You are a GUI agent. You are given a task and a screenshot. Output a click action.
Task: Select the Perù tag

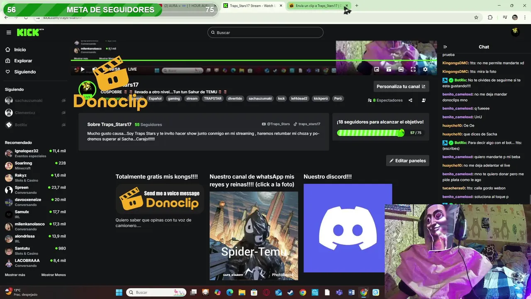pos(338,99)
